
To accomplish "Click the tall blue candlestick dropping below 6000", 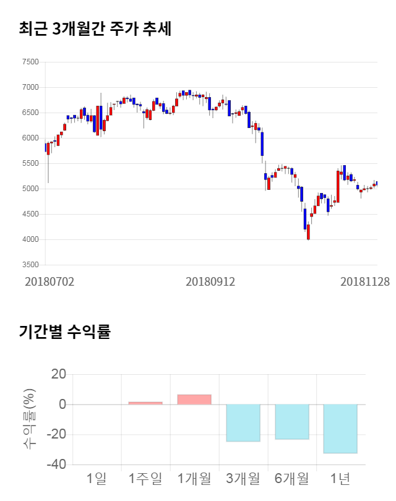I will tap(262, 143).
